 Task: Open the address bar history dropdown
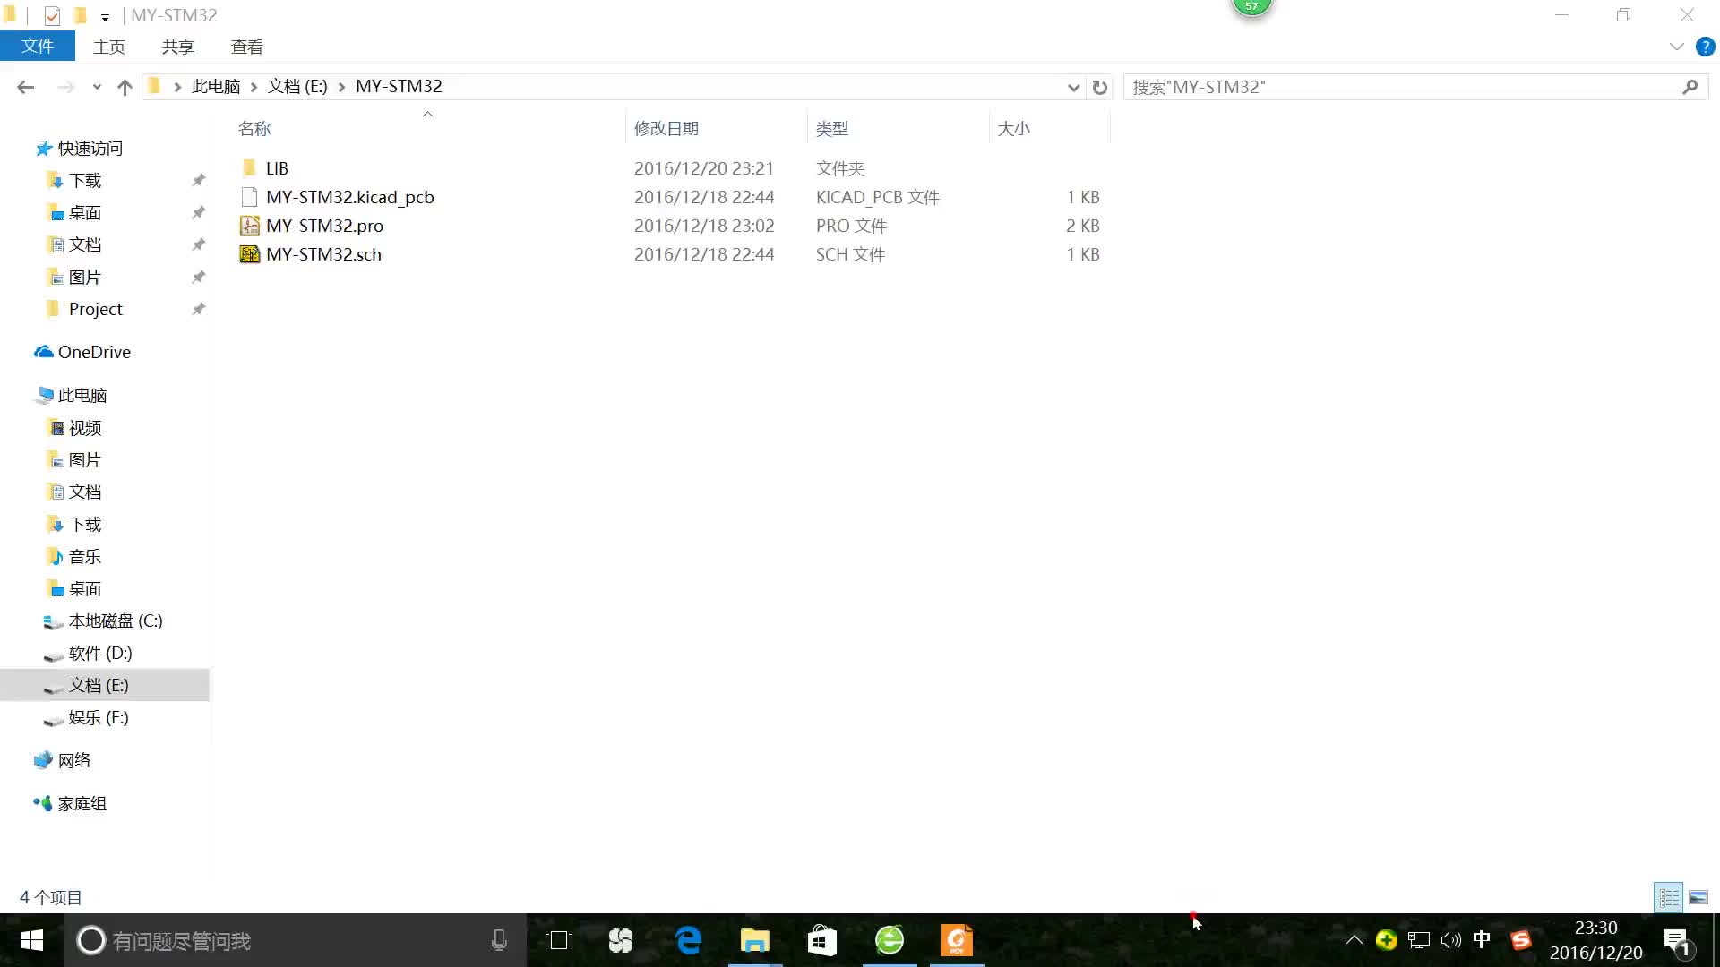pos(1072,87)
